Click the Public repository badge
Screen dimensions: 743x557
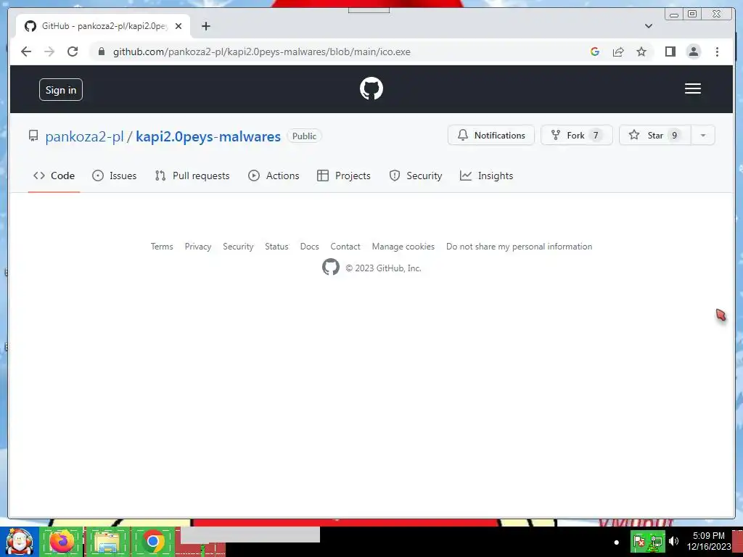click(304, 136)
